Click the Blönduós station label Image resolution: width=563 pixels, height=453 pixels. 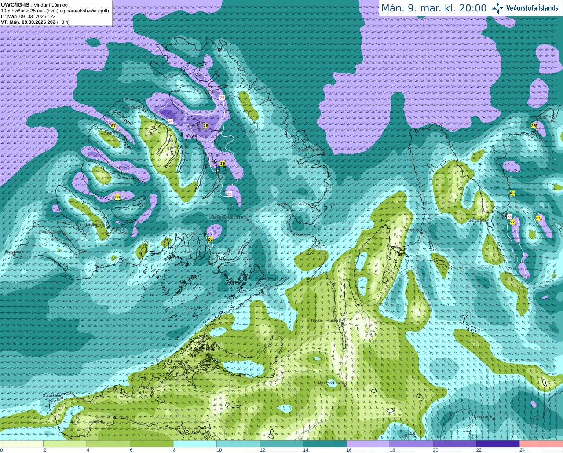[413, 230]
